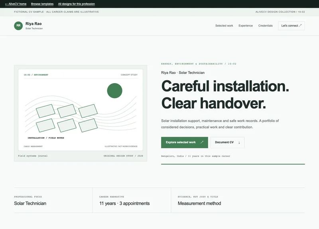
Task: Click 'Solar Technician' under Professional Focus
Action: (x=30, y=203)
